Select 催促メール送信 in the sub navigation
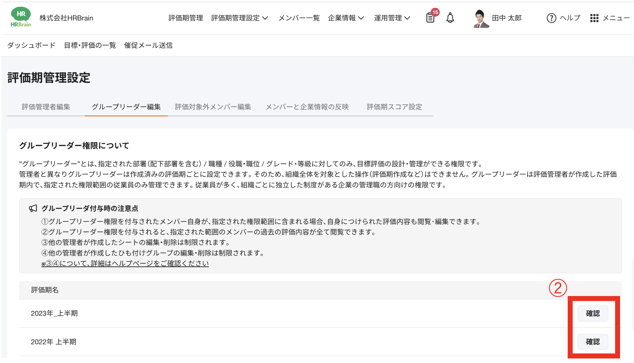 [x=148, y=45]
